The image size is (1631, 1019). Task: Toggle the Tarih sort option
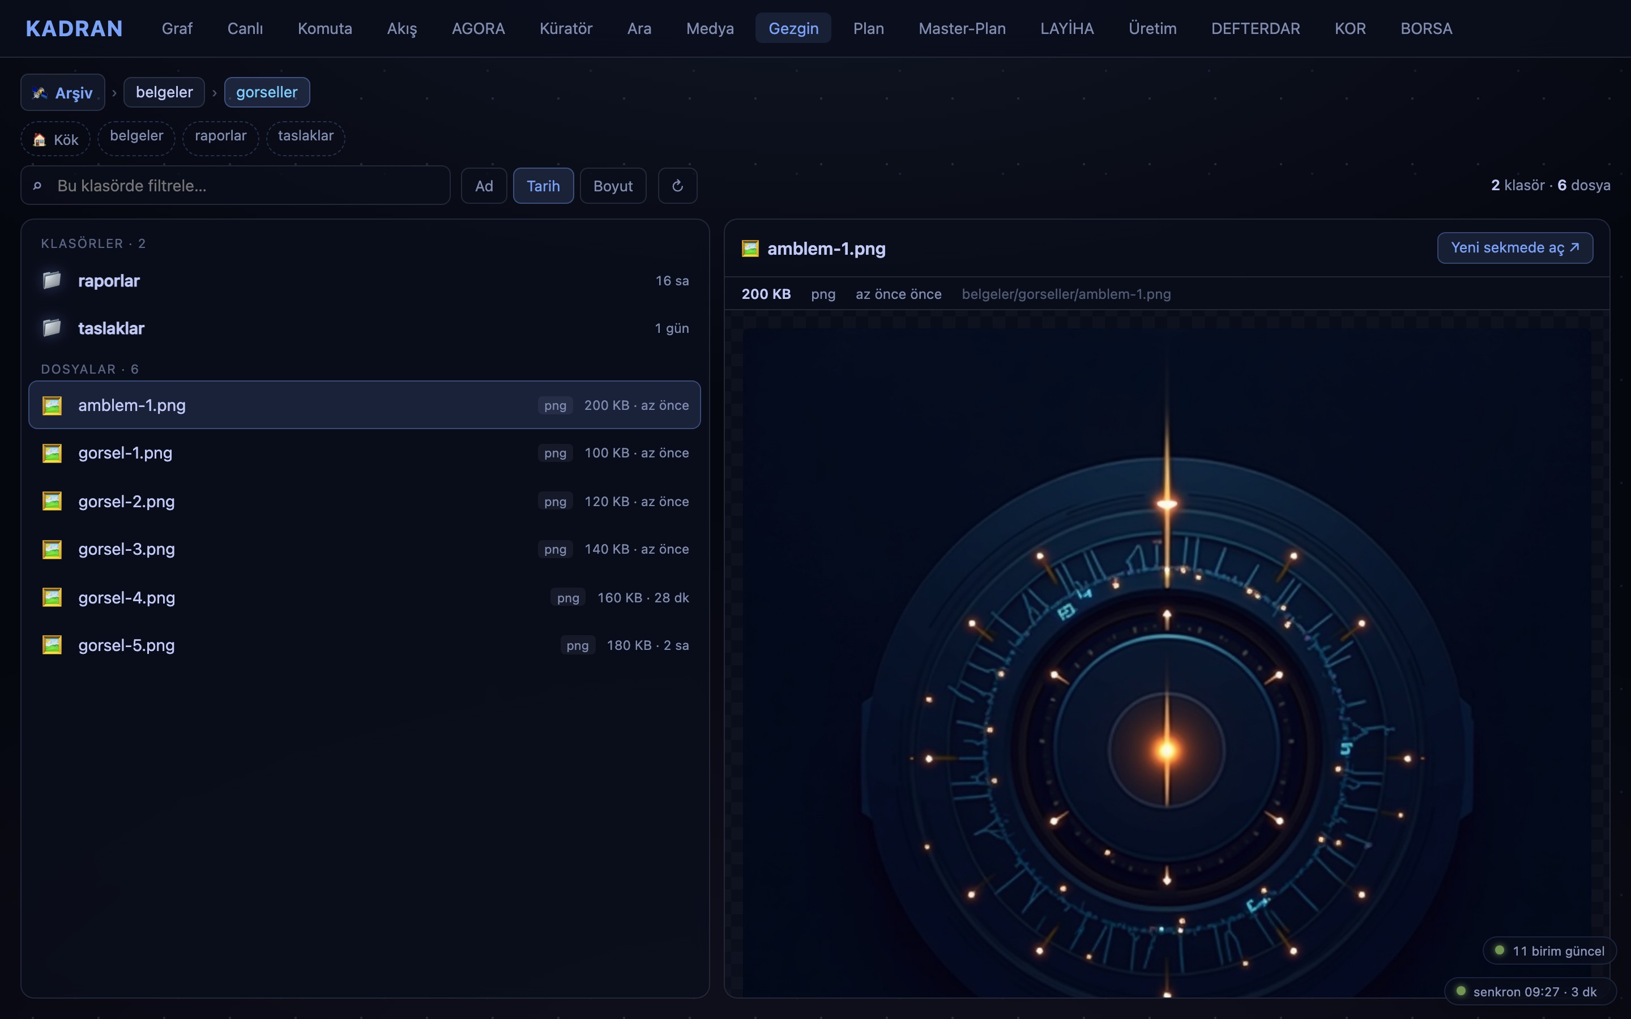tap(543, 185)
